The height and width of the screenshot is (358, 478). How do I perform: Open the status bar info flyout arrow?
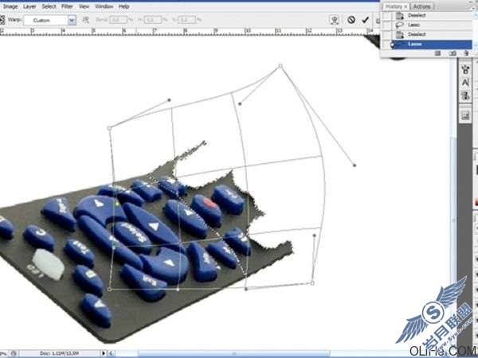[x=104, y=353]
